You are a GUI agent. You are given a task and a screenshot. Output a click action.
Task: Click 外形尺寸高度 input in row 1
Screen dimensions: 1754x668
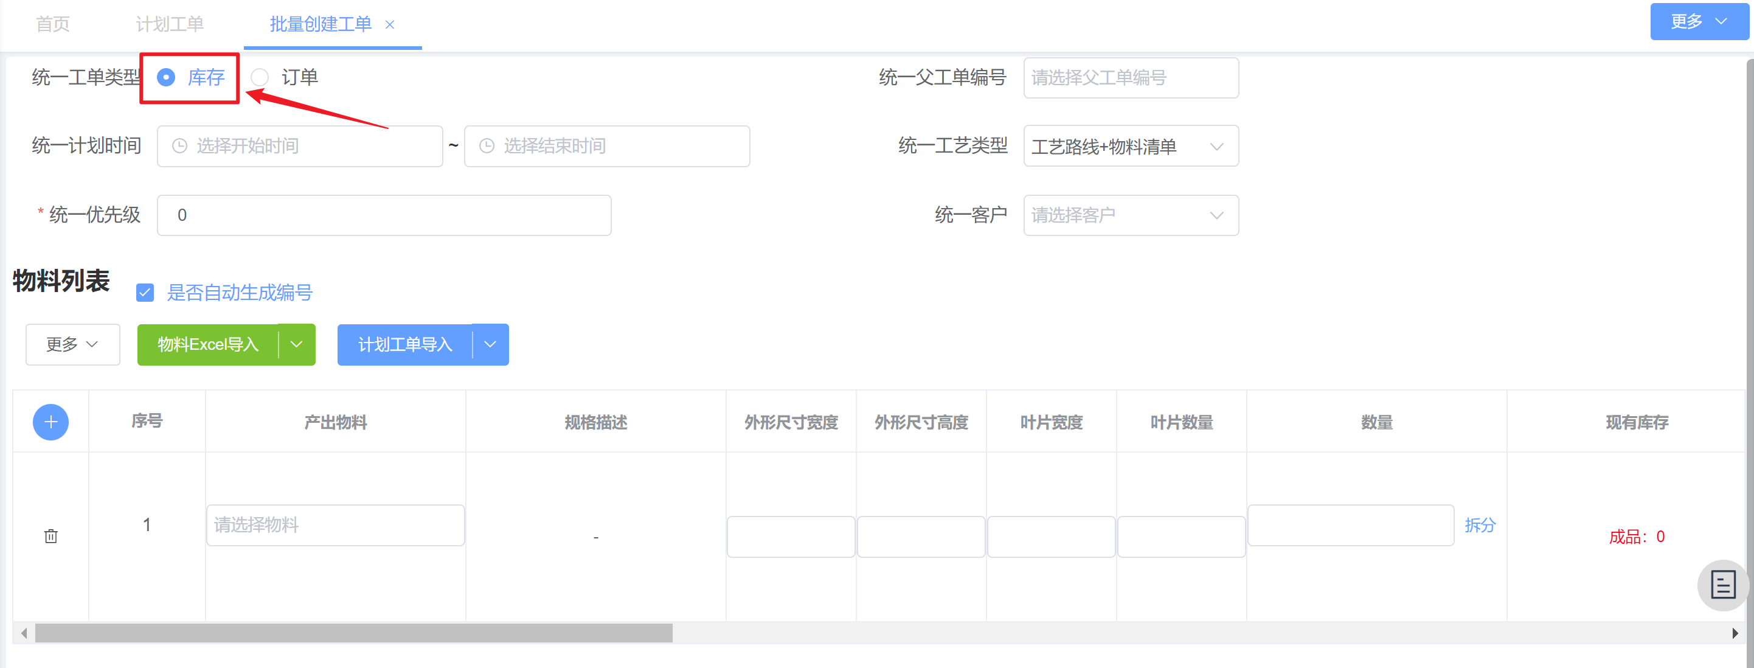[x=921, y=537]
